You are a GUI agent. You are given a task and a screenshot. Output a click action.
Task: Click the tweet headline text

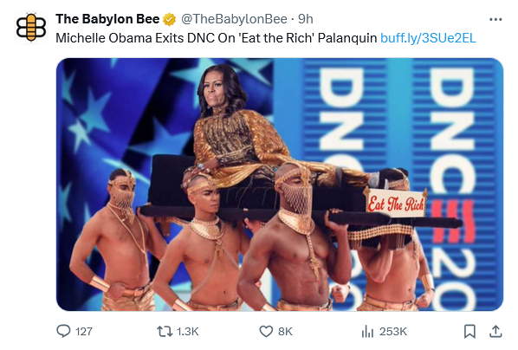(216, 38)
